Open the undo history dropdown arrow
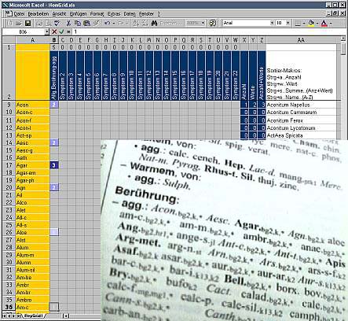Viewport: 348px width, 321px height. tap(114, 23)
